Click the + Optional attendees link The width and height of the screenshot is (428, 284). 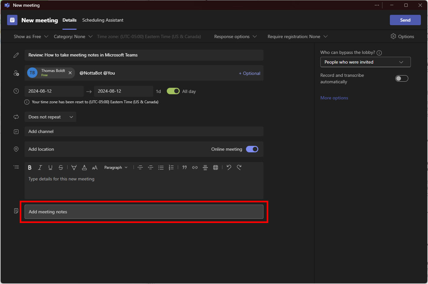tap(250, 73)
